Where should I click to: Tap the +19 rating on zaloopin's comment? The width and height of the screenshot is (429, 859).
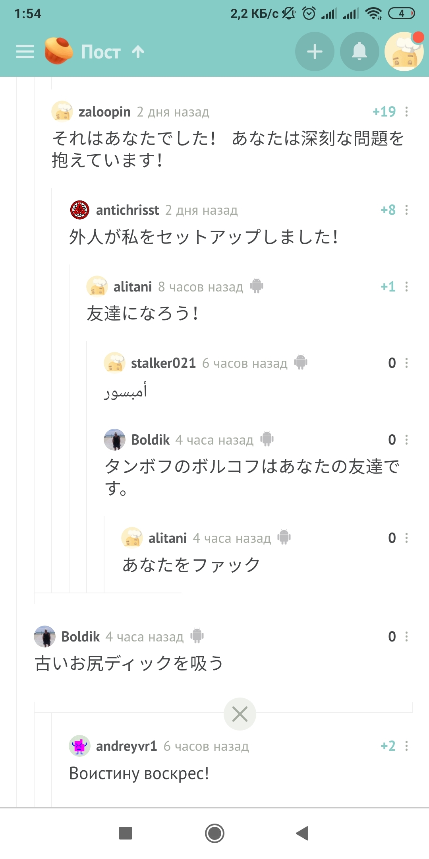coord(384,112)
